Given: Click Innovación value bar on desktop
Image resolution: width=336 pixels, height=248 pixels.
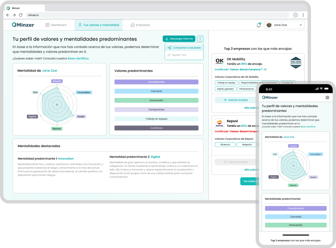Looking at the screenshot, I should point(156,101).
